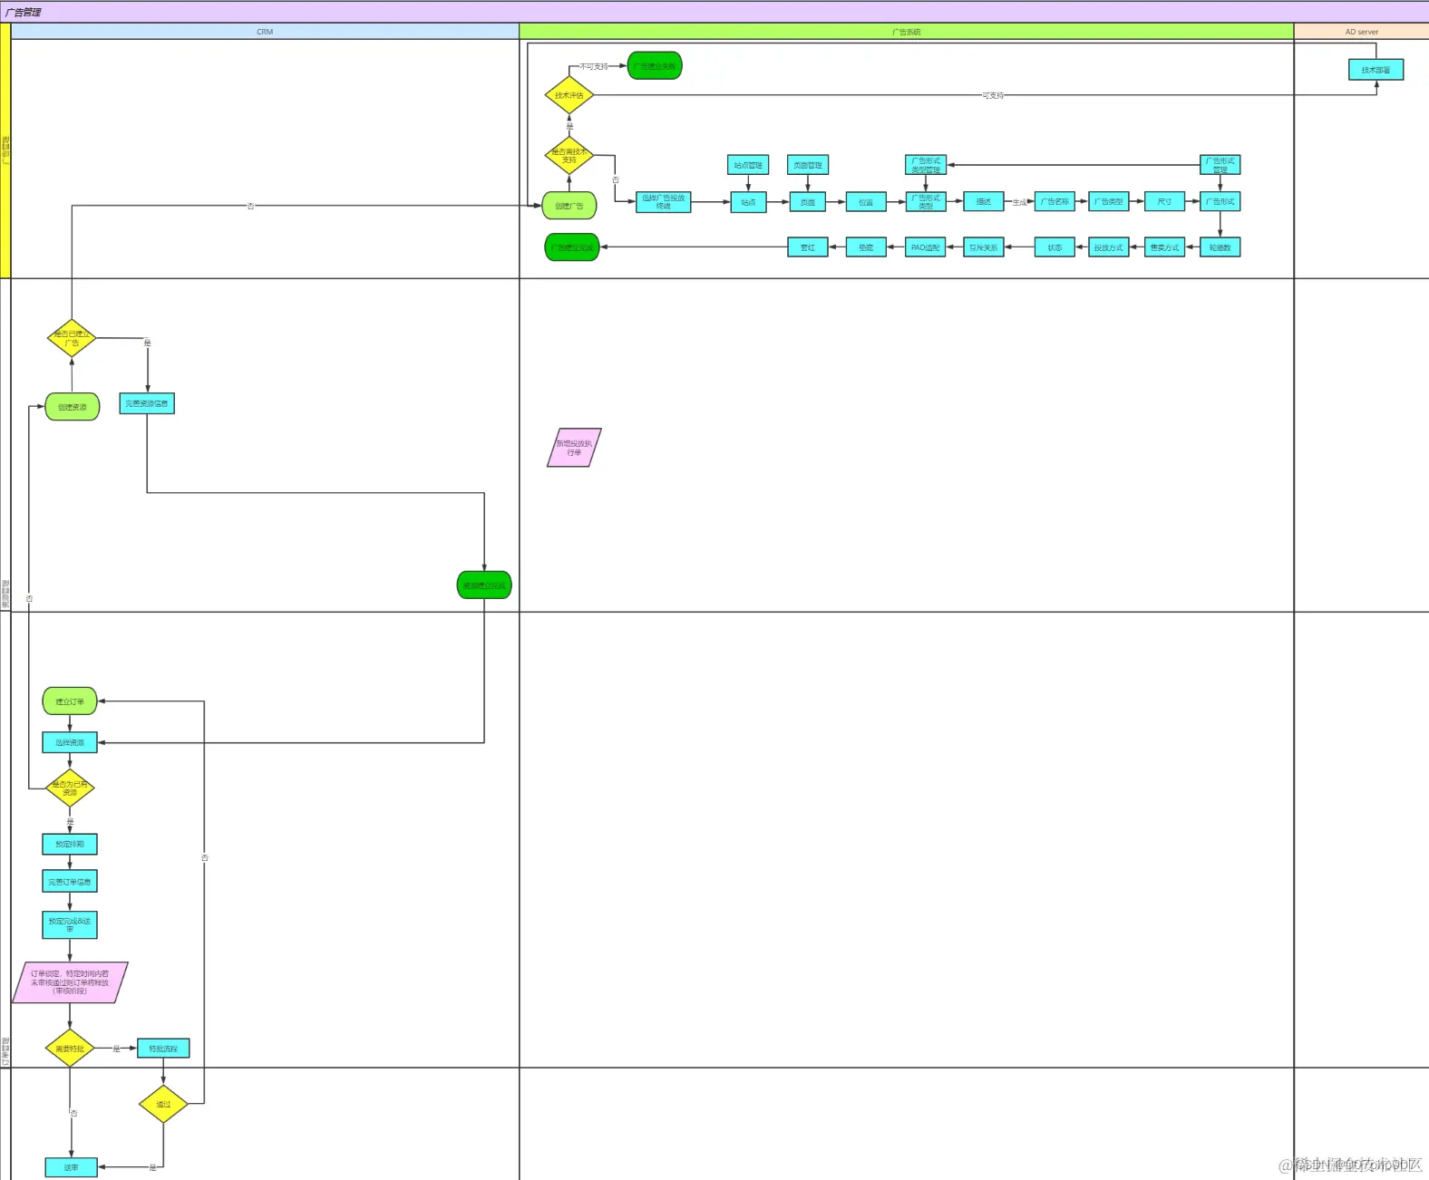Select the 需要特批 diamond
Viewport: 1429px width, 1180px height.
70,1049
